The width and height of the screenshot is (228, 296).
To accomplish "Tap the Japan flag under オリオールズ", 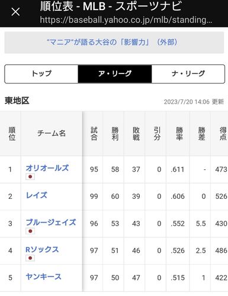I will click(30, 176).
